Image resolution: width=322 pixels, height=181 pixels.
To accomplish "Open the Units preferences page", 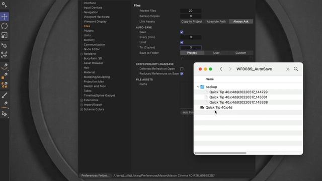I will coord(87,35).
